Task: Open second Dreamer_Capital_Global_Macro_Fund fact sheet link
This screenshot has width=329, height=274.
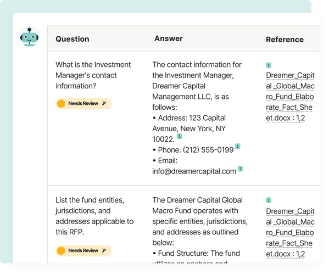Action: (290, 232)
